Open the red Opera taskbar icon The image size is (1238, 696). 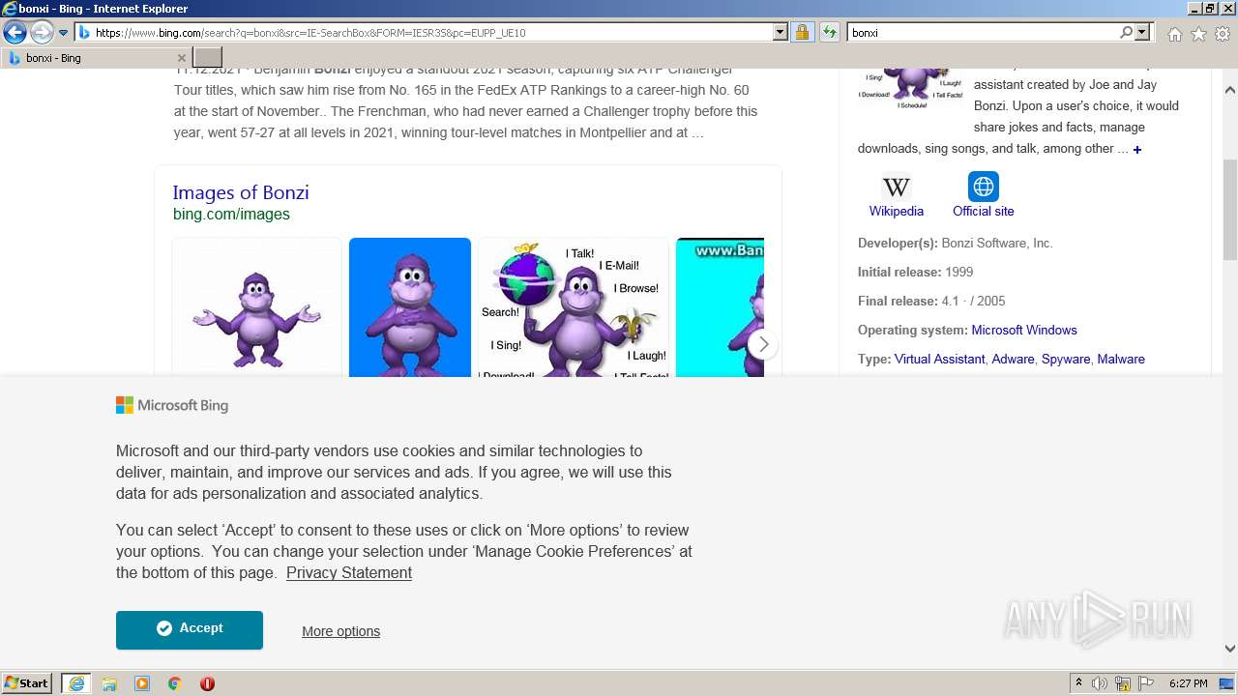click(x=207, y=683)
